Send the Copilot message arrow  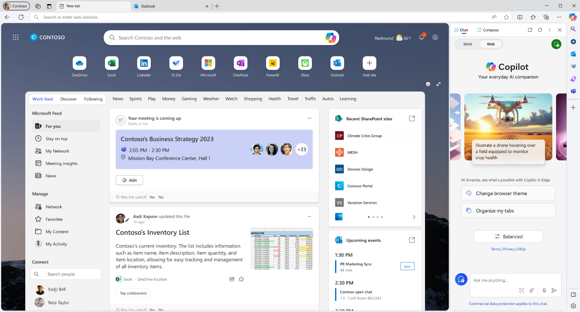(554, 291)
